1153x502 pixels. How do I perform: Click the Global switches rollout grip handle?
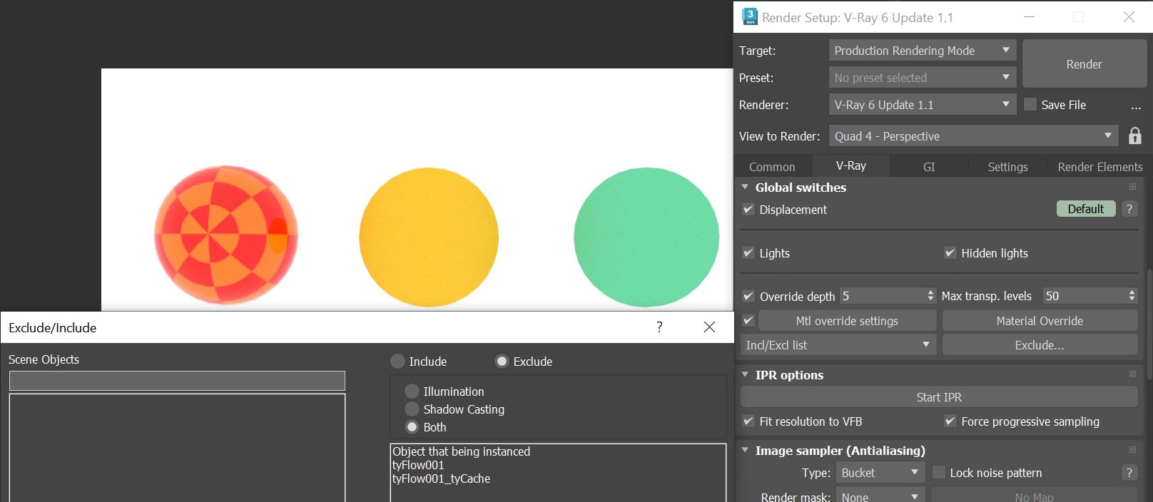(1132, 187)
